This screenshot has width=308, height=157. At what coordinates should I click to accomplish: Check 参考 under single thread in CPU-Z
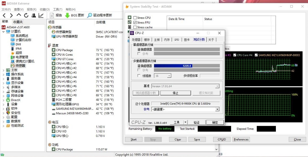(139, 54)
